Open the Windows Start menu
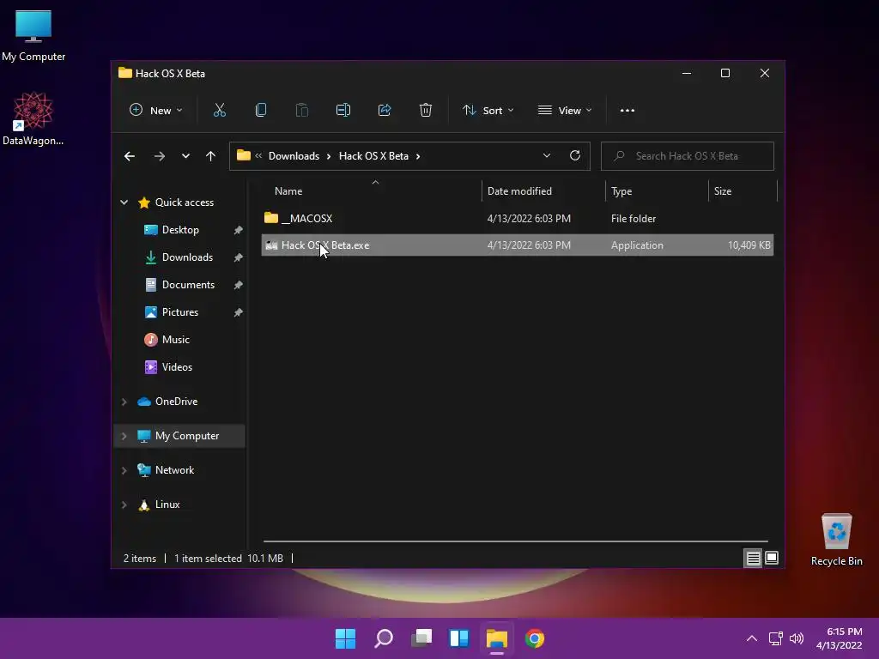Screen dimensions: 879x659 [345, 638]
